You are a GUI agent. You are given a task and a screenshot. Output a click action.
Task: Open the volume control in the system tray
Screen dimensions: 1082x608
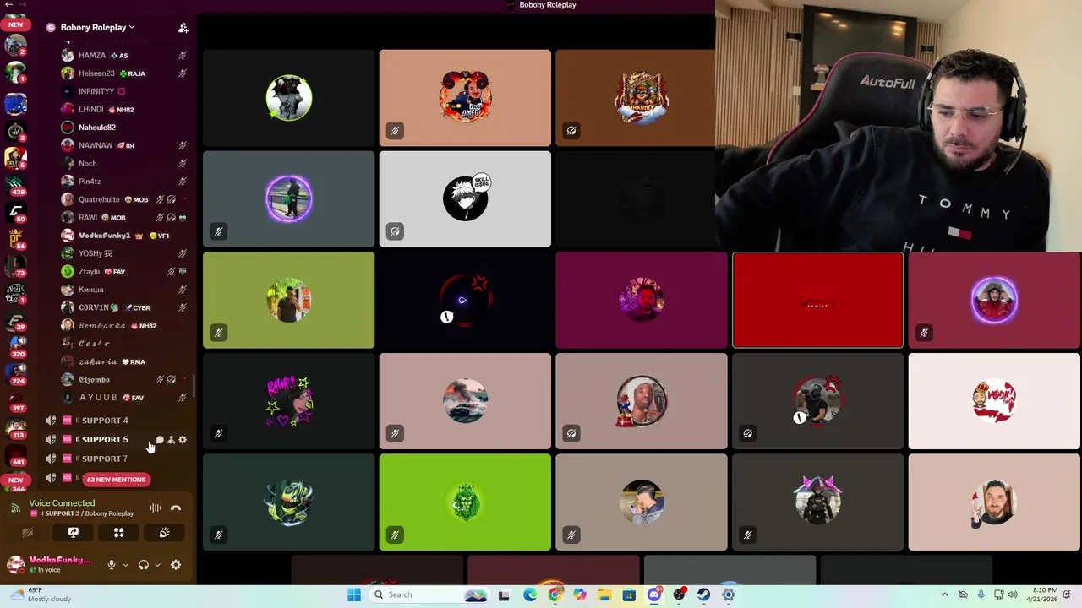pyautogui.click(x=1012, y=594)
